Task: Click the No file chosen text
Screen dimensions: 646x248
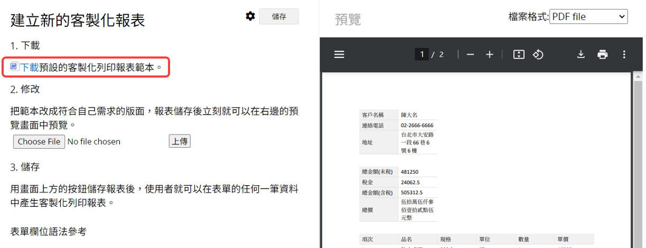Action: 94,141
